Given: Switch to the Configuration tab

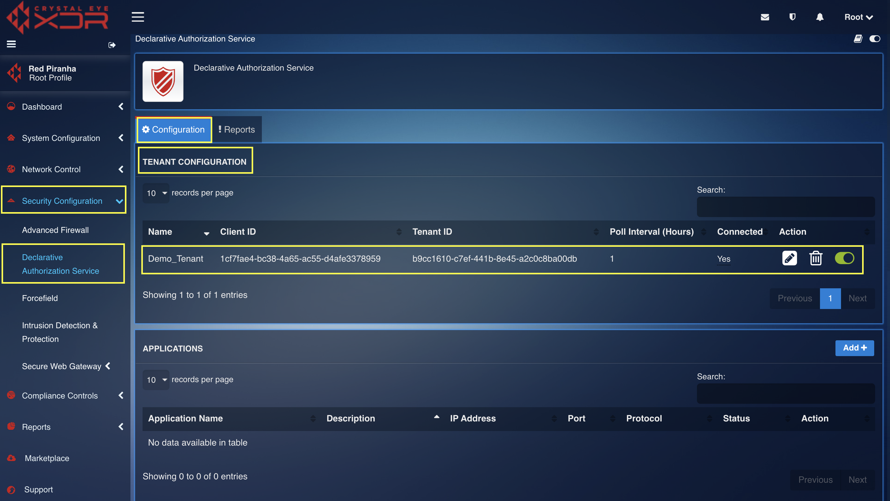Looking at the screenshot, I should point(174,129).
